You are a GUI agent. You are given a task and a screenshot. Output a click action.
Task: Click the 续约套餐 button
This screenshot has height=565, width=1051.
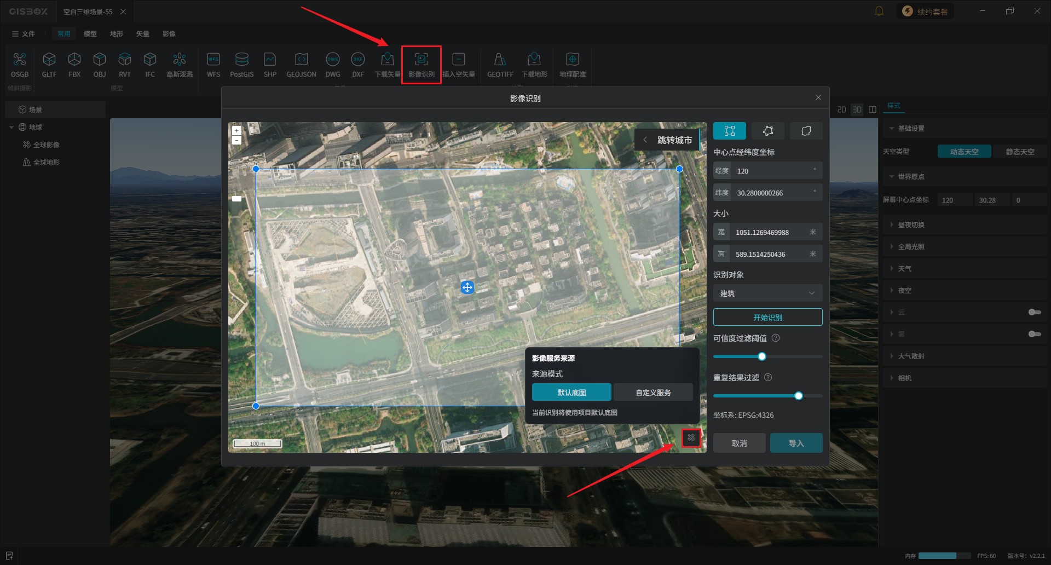click(x=925, y=11)
